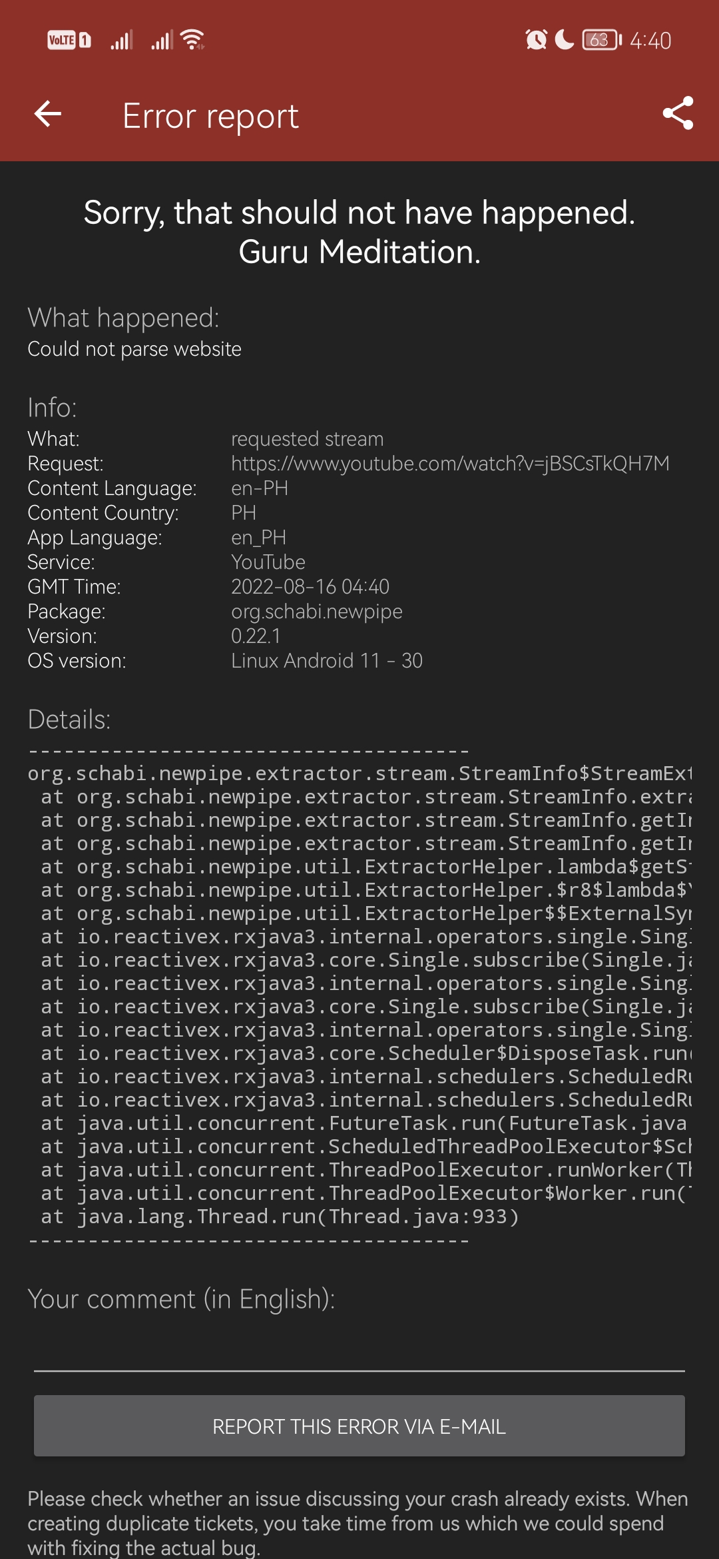Tap the clock showing 4:40
This screenshot has width=719, height=1559.
coord(649,40)
